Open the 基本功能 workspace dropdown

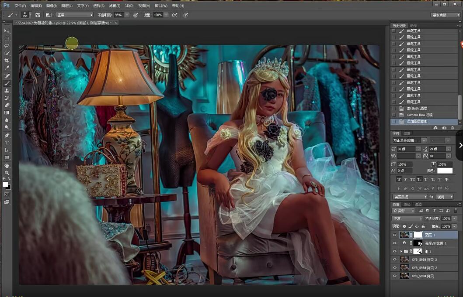[445, 15]
